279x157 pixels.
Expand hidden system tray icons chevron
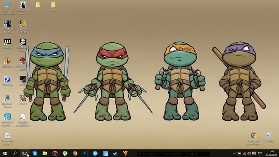(234, 154)
